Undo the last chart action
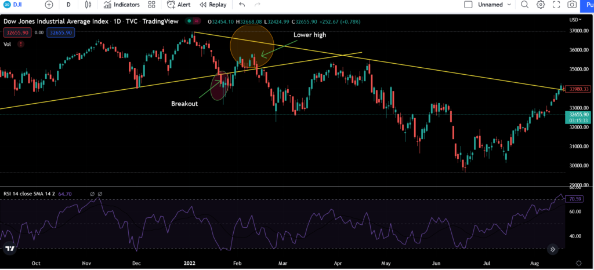This screenshot has height=270, width=594. click(x=242, y=5)
